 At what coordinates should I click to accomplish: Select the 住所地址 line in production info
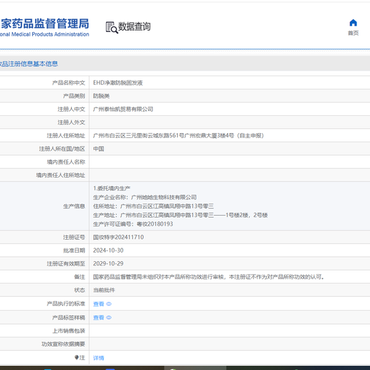154,206
